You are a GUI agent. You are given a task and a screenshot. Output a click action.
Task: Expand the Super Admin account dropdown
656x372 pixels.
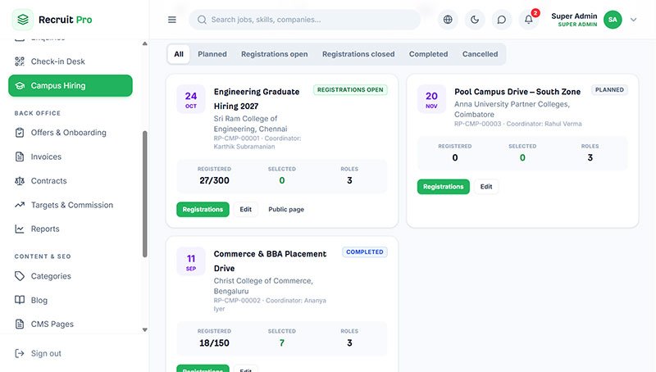coord(633,20)
